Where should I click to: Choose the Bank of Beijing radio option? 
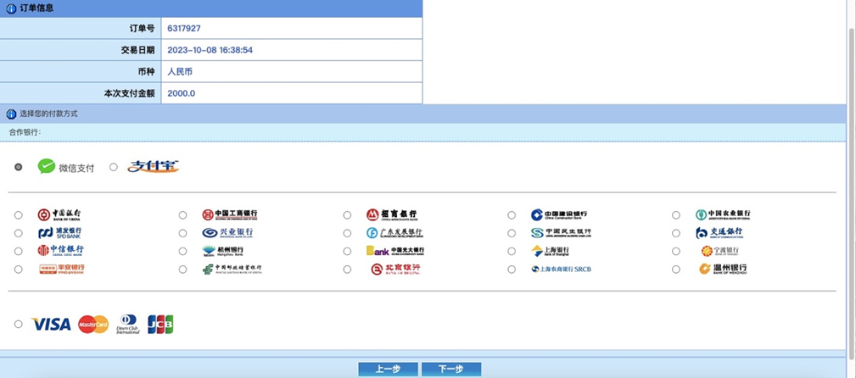coord(347,270)
